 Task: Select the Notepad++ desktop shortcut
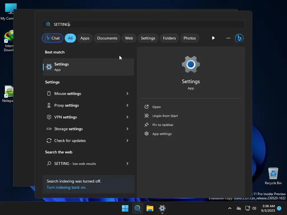coord(8,94)
